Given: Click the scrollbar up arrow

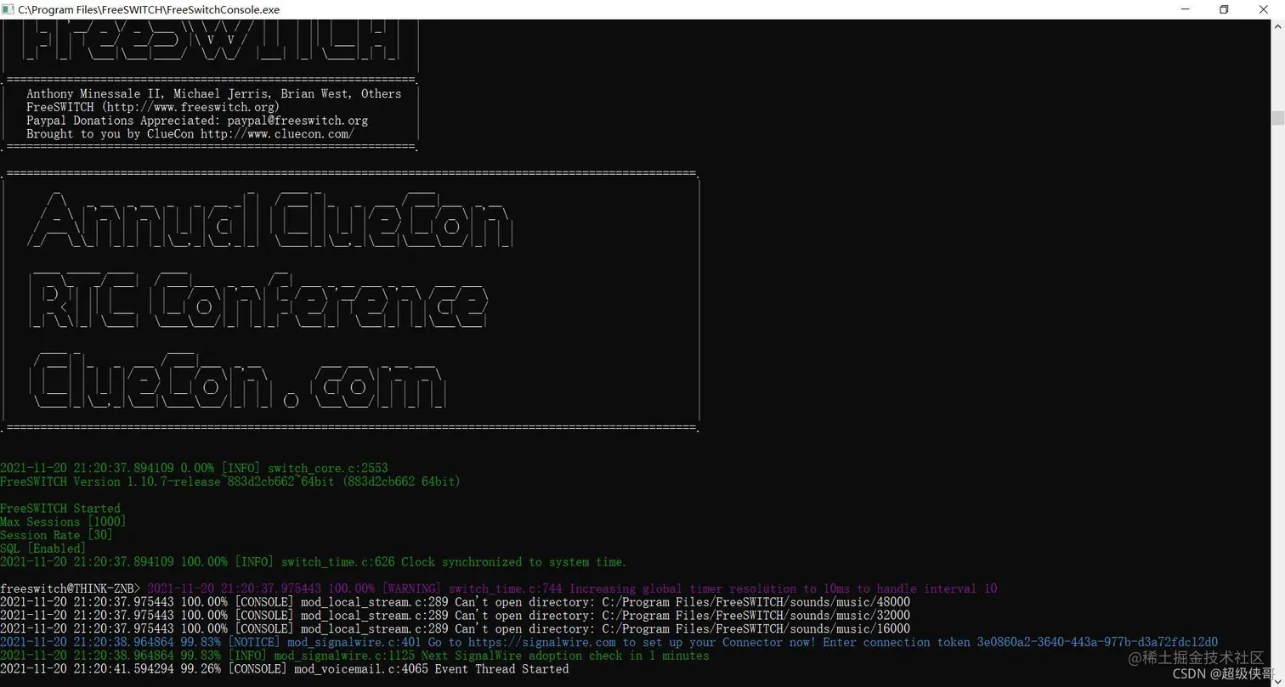Looking at the screenshot, I should pyautogui.click(x=1277, y=25).
